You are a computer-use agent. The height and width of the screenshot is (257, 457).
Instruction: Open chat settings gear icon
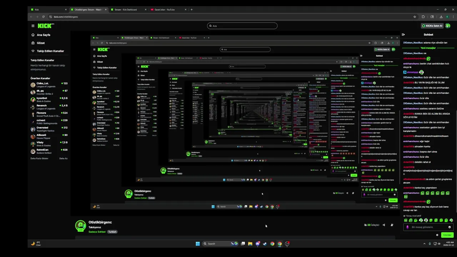point(437,235)
